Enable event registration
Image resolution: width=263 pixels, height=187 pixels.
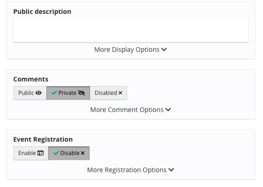click(x=31, y=153)
